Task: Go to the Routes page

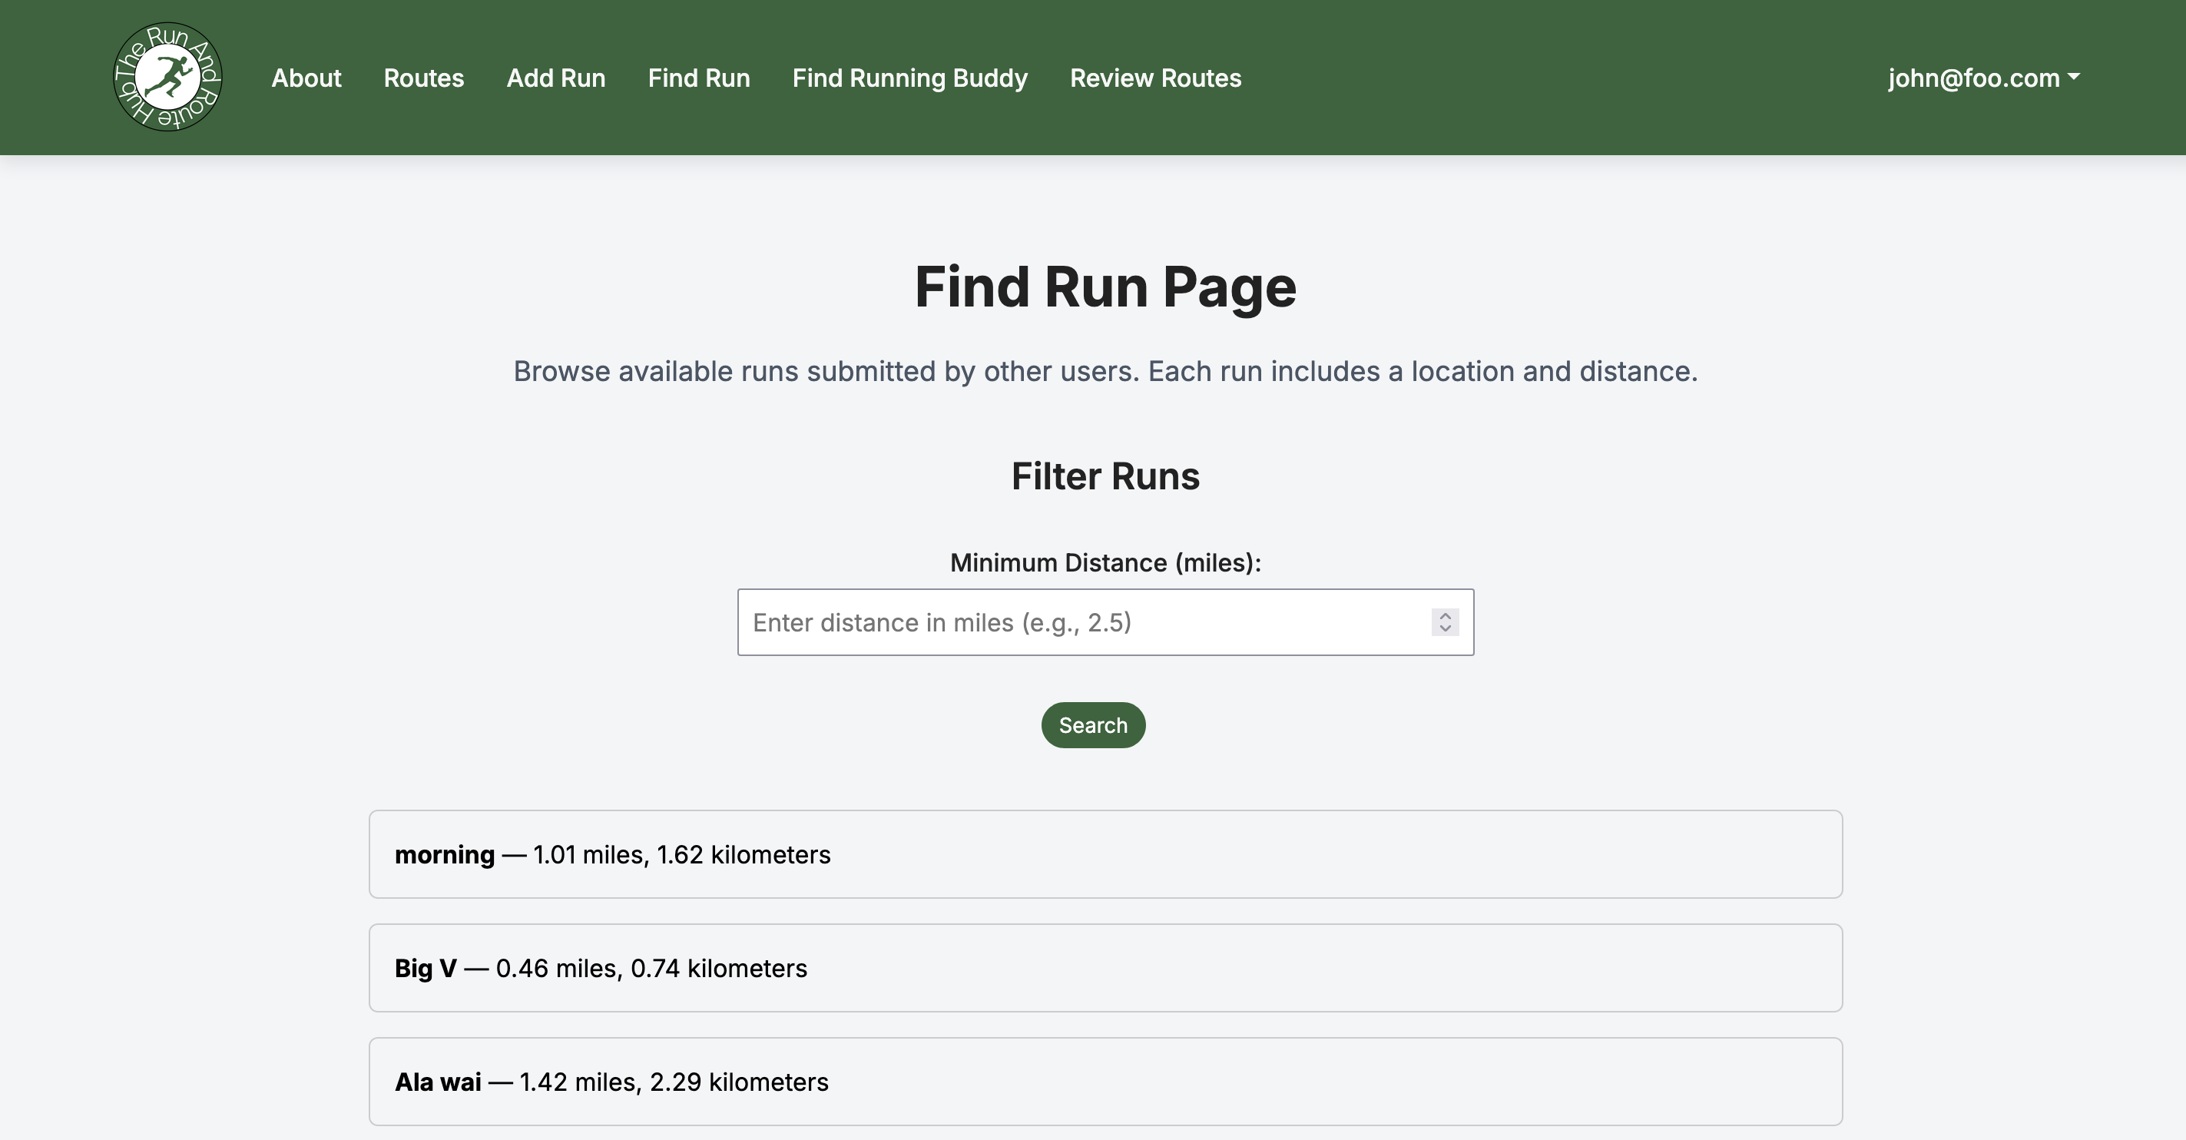Action: [x=423, y=78]
